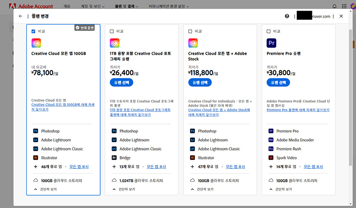356x208 pixels.
Task: Click 모든 앱 표시 next to 14개 무료 앱
Action: 313,167
